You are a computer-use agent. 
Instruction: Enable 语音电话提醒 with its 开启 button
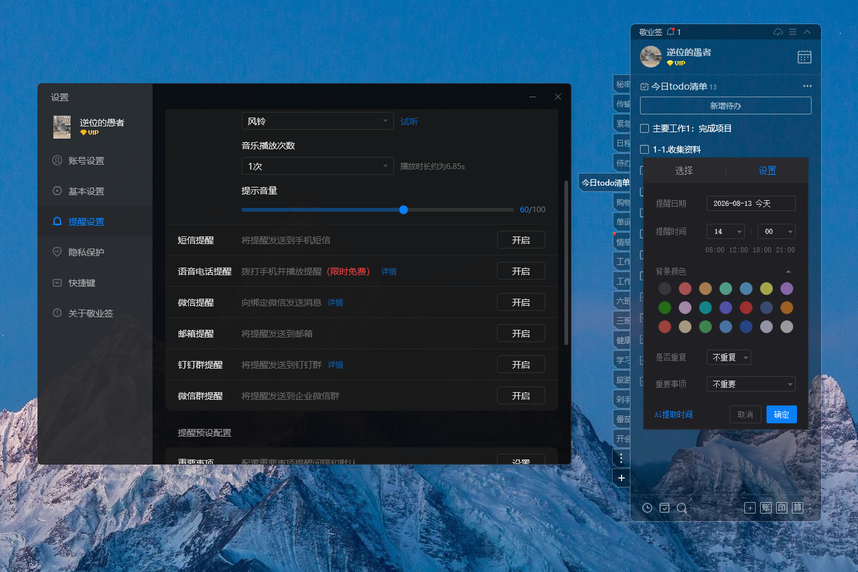click(521, 271)
